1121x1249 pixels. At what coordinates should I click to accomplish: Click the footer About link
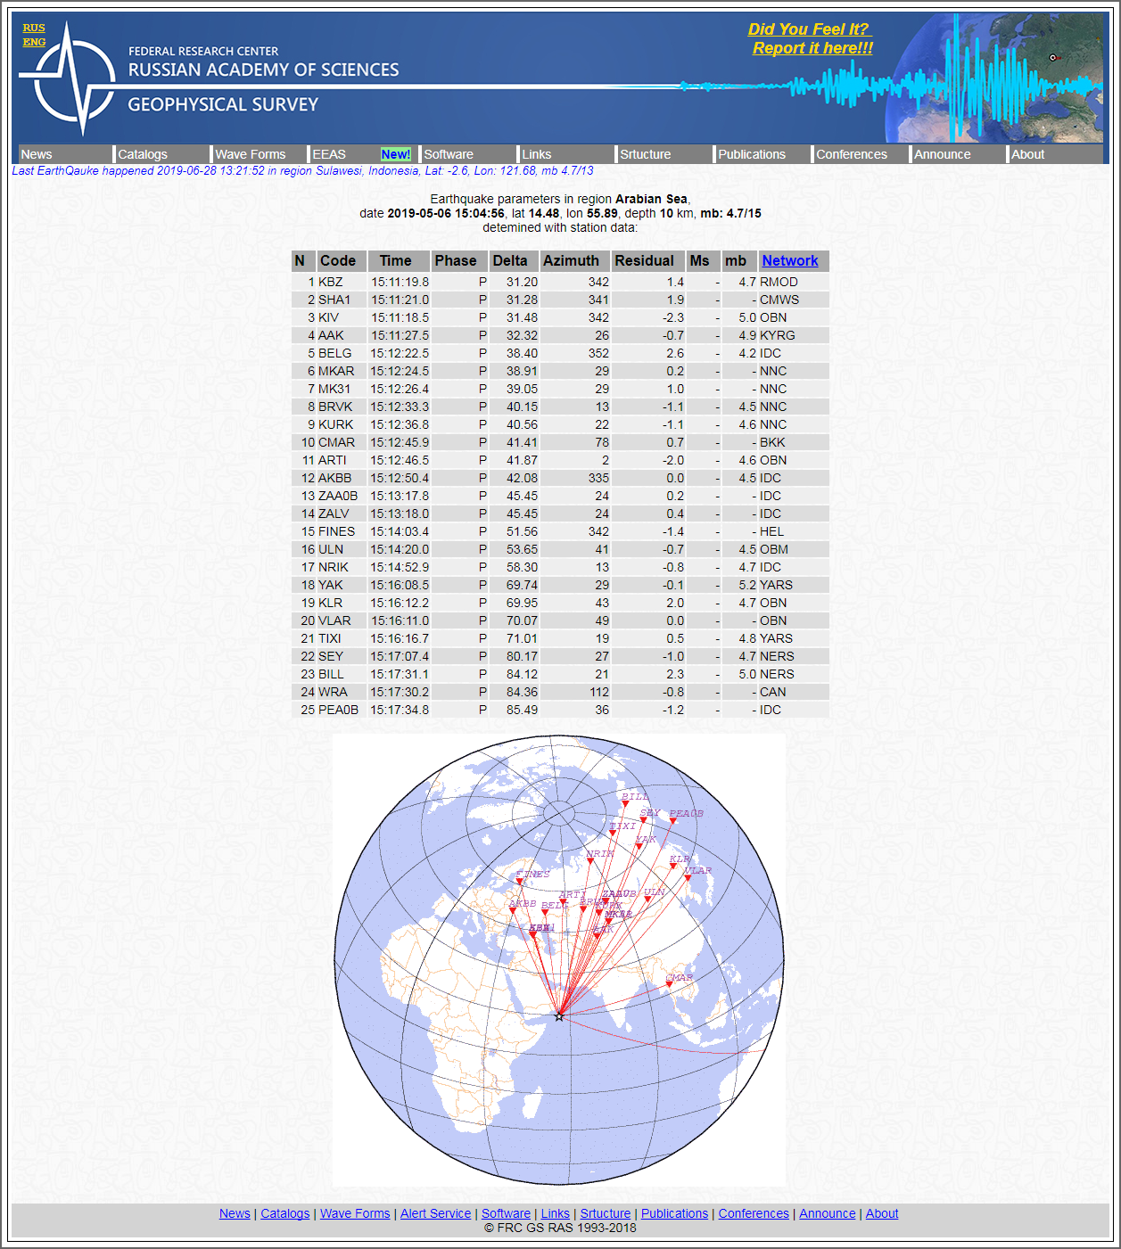(881, 1213)
